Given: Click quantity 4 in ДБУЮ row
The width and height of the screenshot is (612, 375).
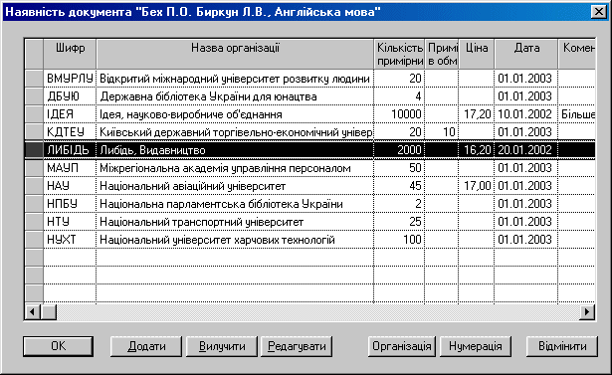Looking at the screenshot, I should click(399, 96).
